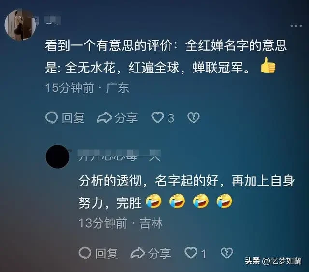
Task: Tap the blurred username of top commenter
Action: [x=53, y=20]
